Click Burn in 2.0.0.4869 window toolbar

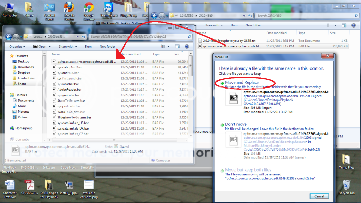[234, 25]
